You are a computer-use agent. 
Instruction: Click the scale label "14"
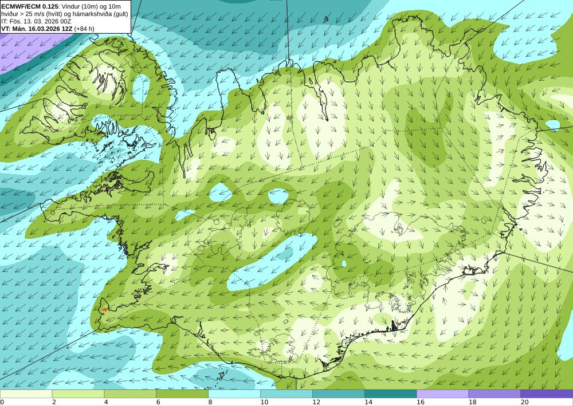368,402
